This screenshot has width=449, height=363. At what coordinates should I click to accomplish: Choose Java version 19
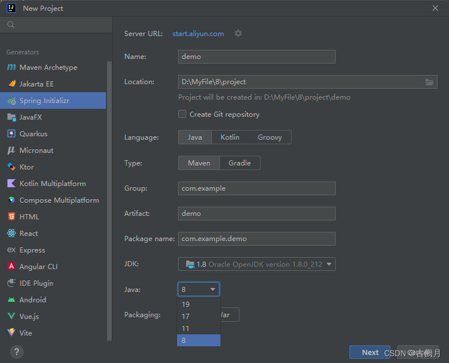tap(199, 305)
